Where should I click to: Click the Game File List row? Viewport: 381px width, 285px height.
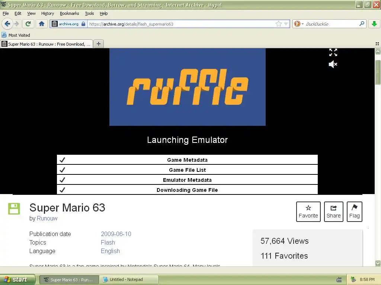pyautogui.click(x=187, y=170)
